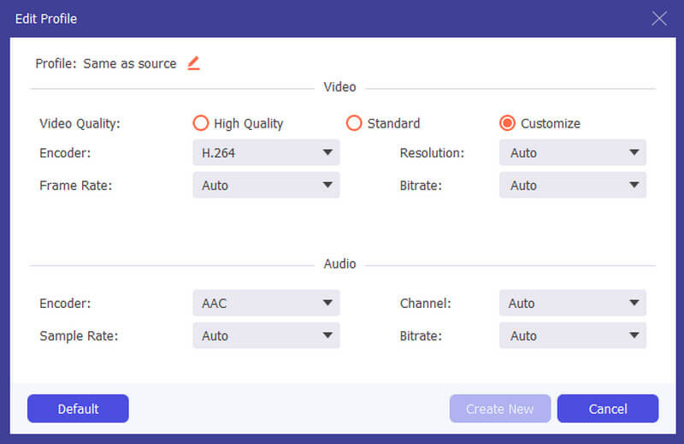This screenshot has width=684, height=444.
Task: Open the Sample Rate dropdown
Action: (266, 335)
